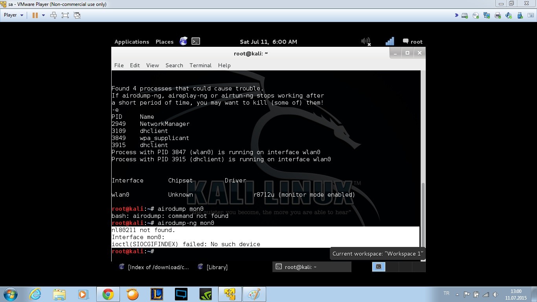Image resolution: width=537 pixels, height=302 pixels.
Task: Pause the virtual machine with the orange button
Action: point(35,15)
